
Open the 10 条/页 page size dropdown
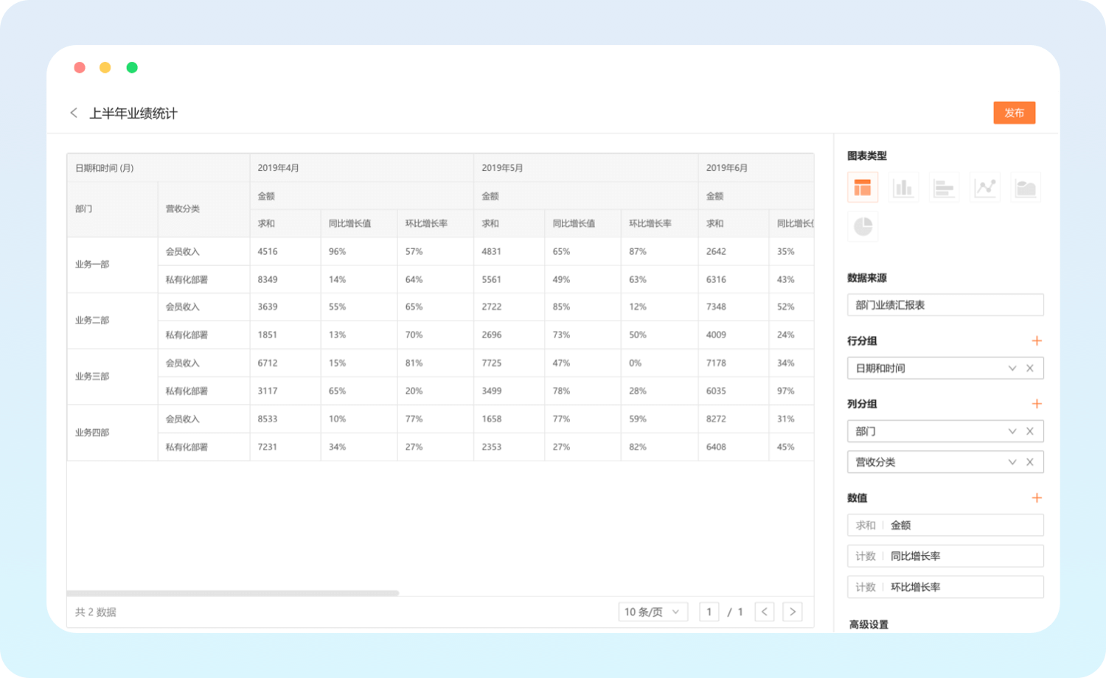pyautogui.click(x=653, y=612)
